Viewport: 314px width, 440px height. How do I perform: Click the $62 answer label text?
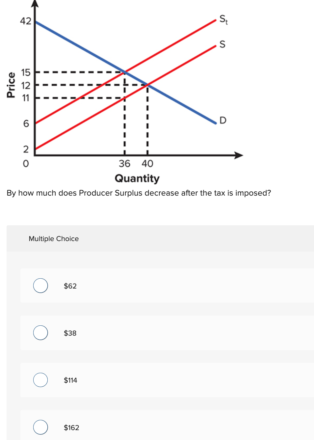coord(70,286)
